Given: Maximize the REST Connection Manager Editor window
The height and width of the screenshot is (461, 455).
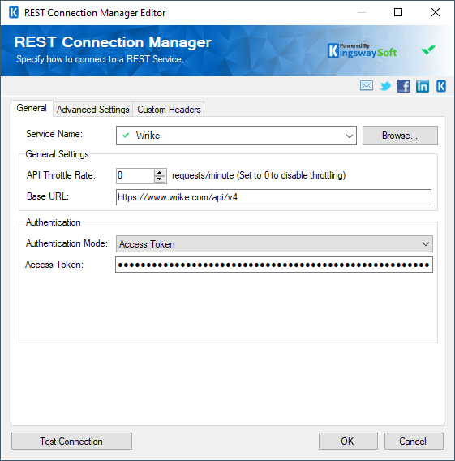Looking at the screenshot, I should [398, 12].
